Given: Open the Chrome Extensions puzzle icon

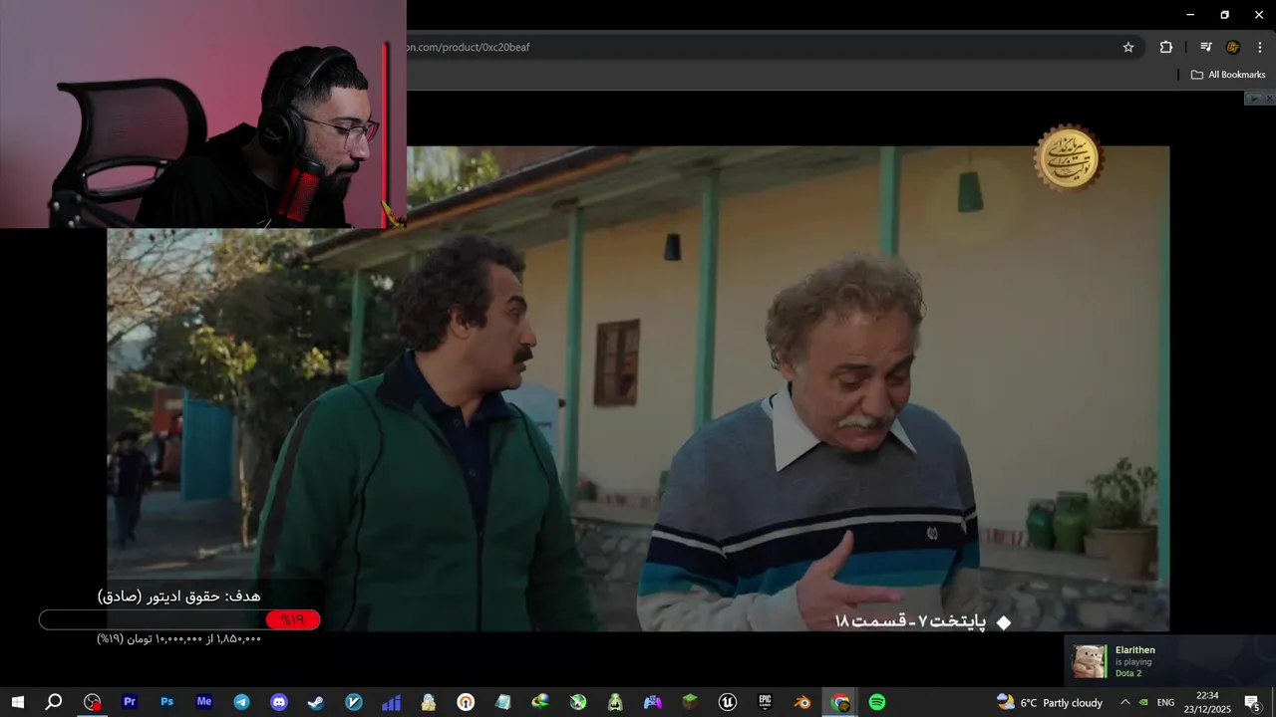Looking at the screenshot, I should point(1166,47).
